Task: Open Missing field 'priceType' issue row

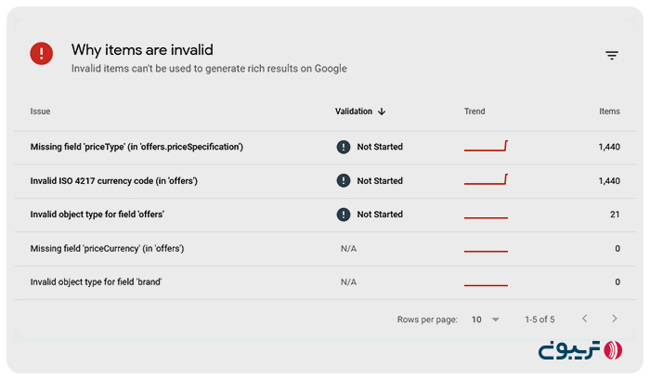Action: [136, 147]
